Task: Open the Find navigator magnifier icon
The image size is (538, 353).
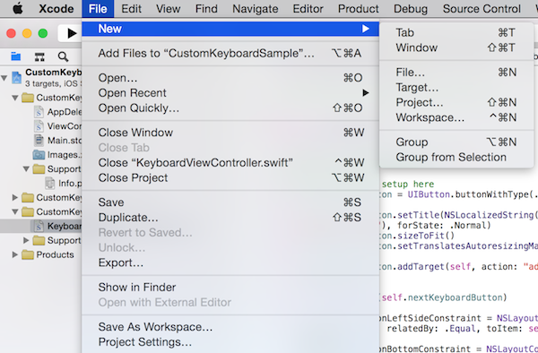Action: coord(63,56)
